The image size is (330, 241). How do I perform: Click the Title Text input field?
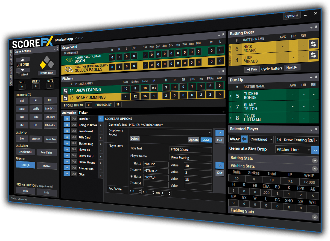coord(191,150)
